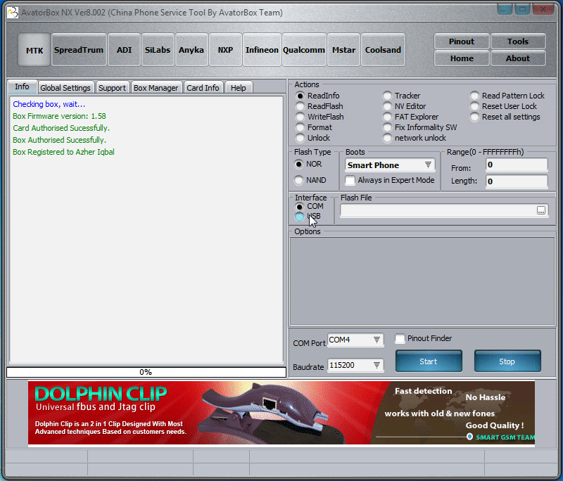Select the SpreadTrum platform button
This screenshot has height=481, width=563.
[x=79, y=50]
